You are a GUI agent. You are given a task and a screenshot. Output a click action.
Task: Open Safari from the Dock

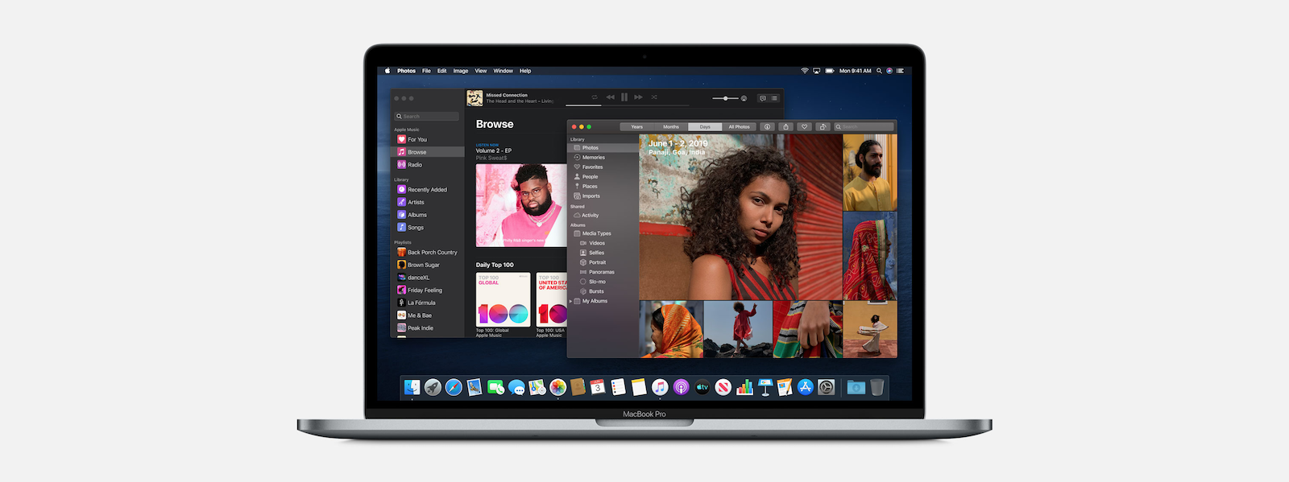pyautogui.click(x=454, y=388)
